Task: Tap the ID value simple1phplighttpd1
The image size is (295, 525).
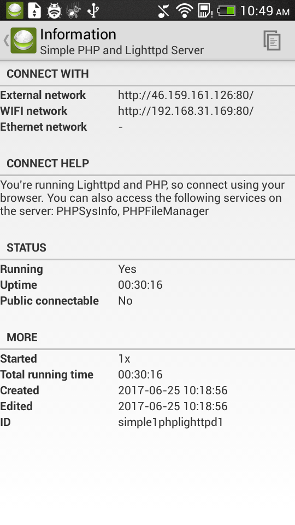Action: [x=170, y=422]
